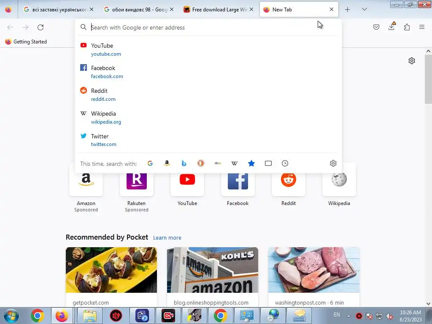The image size is (432, 324).
Task: Search this time with eBay icon
Action: pos(218,163)
